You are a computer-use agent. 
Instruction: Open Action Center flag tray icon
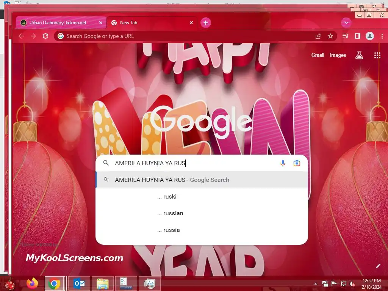334,283
